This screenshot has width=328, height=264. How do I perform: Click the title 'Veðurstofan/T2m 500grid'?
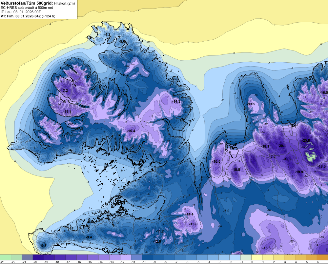coord(27,3)
